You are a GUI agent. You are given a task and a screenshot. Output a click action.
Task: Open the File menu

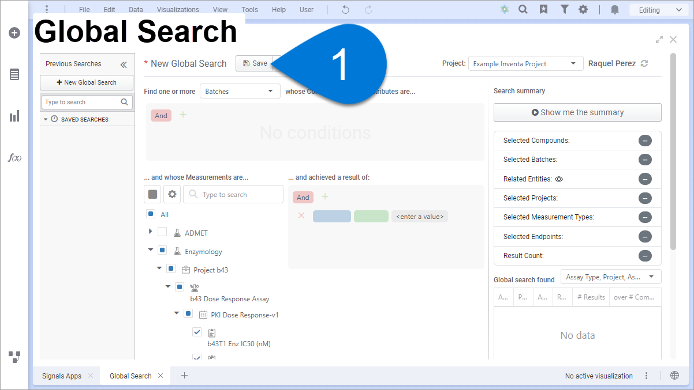[x=84, y=10]
